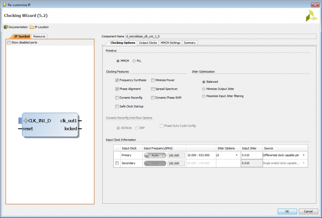Enable Show disabled ports
Viewport: 322px width, 218px height.
tap(9, 42)
